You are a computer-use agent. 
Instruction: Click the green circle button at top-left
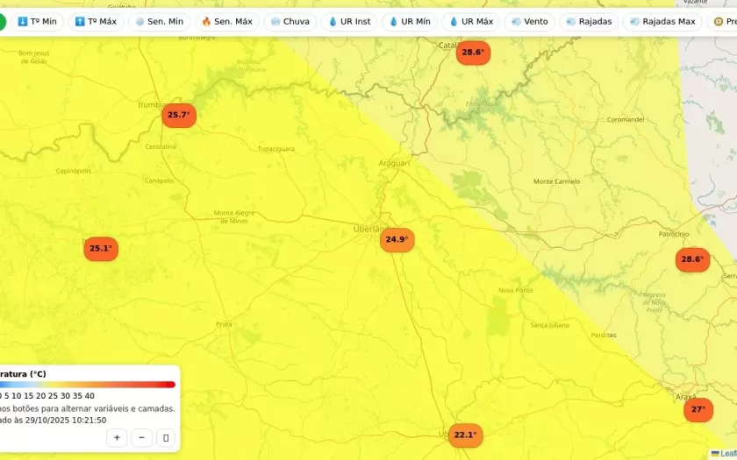tap(2, 21)
